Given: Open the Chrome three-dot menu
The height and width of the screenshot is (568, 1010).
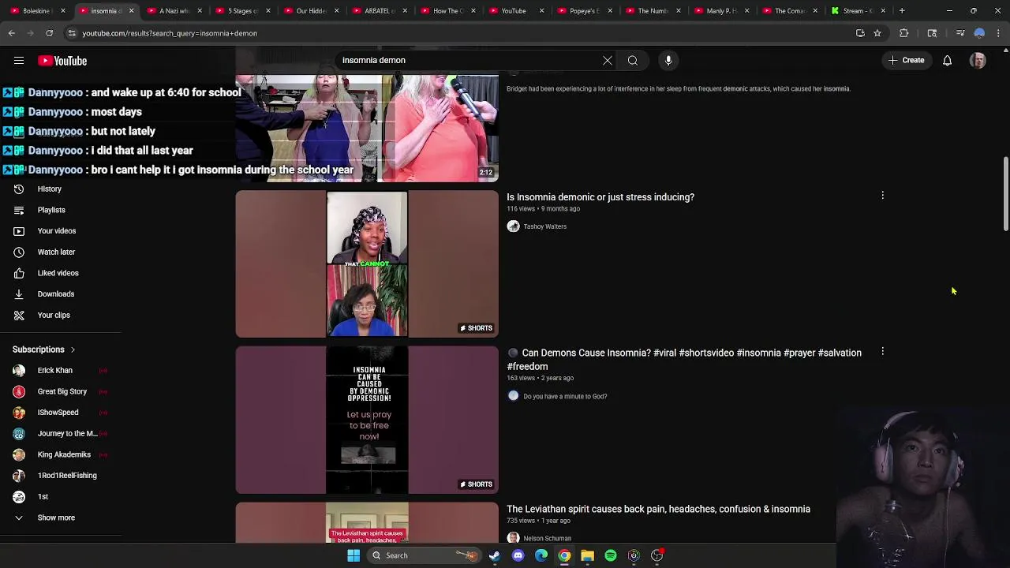Looking at the screenshot, I should point(998,33).
